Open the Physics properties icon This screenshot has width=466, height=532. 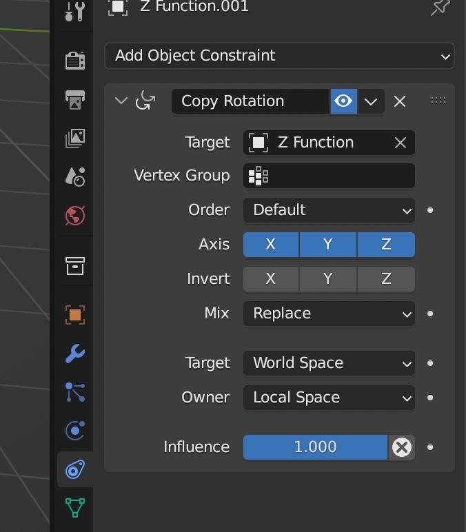[75, 431]
